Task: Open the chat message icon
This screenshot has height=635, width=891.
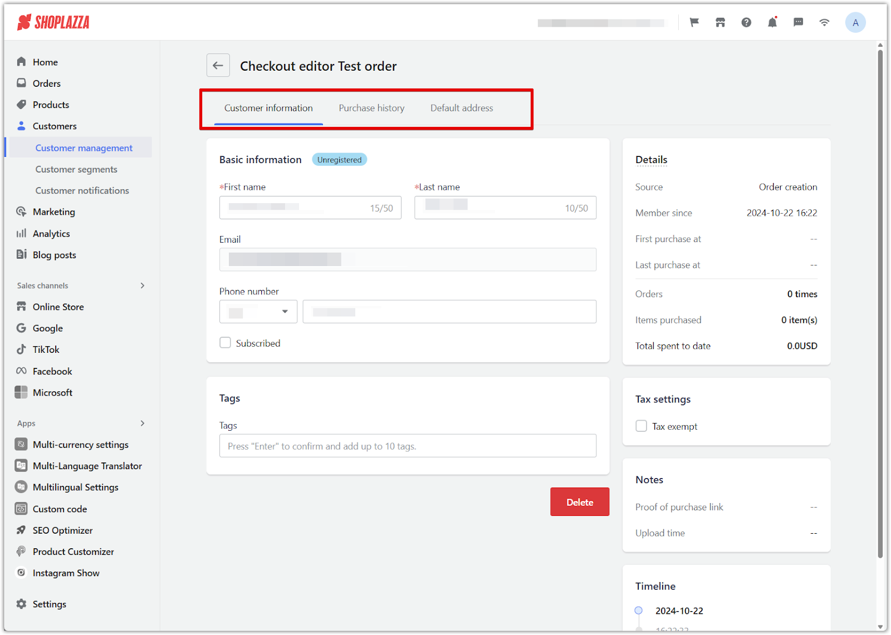Action: pyautogui.click(x=798, y=22)
